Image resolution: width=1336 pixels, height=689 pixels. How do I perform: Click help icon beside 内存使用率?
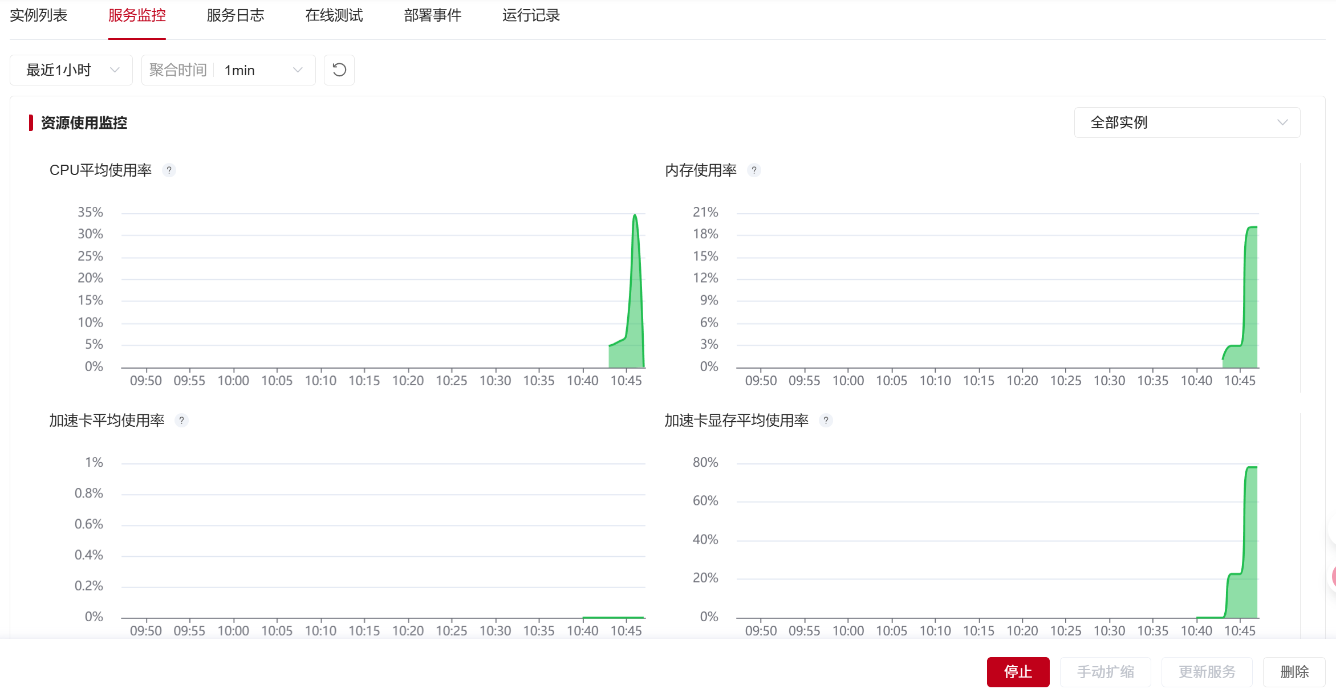pyautogui.click(x=754, y=170)
